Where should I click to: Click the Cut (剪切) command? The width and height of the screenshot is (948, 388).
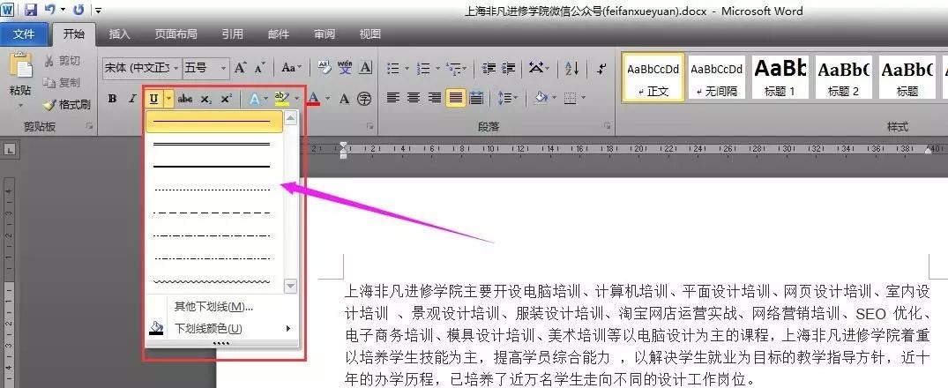tap(63, 61)
